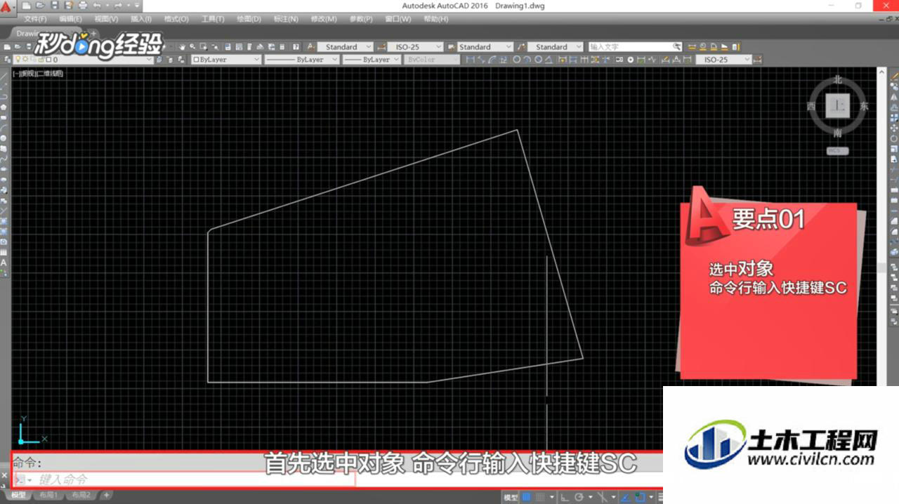Click the find text search icon

click(x=676, y=47)
